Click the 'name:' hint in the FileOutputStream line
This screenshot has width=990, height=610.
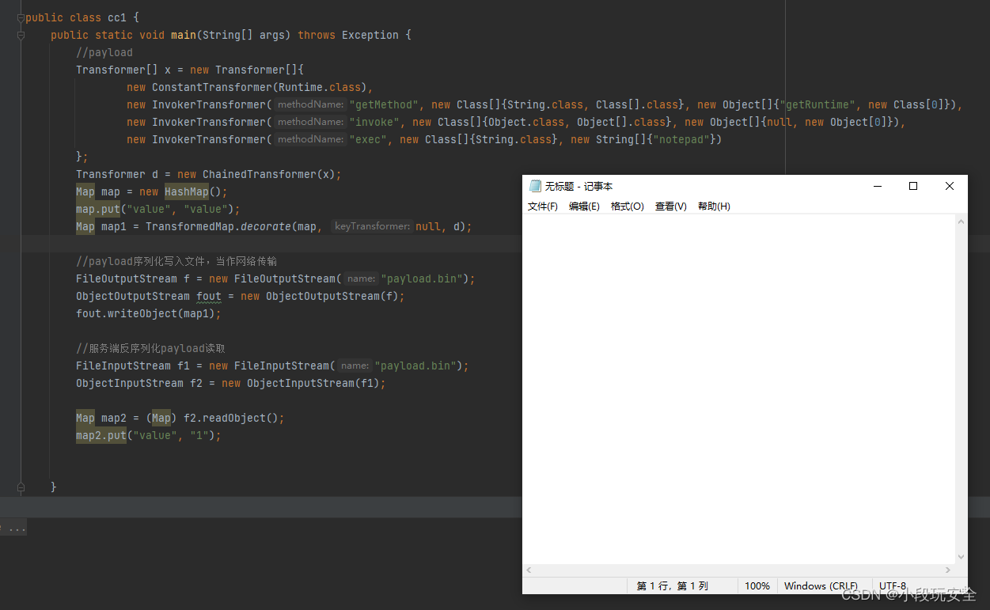pyautogui.click(x=361, y=278)
